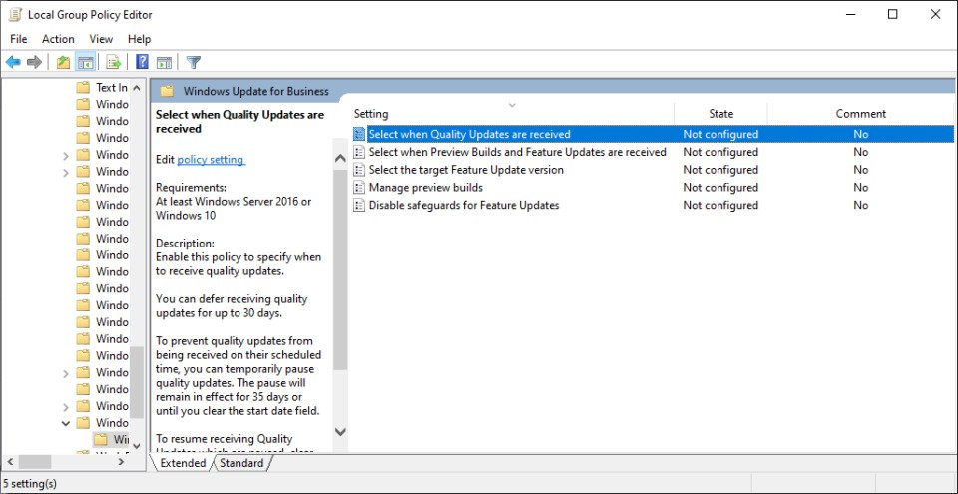Click the Windows Update for Business header title
The image size is (958, 494).
coord(256,92)
